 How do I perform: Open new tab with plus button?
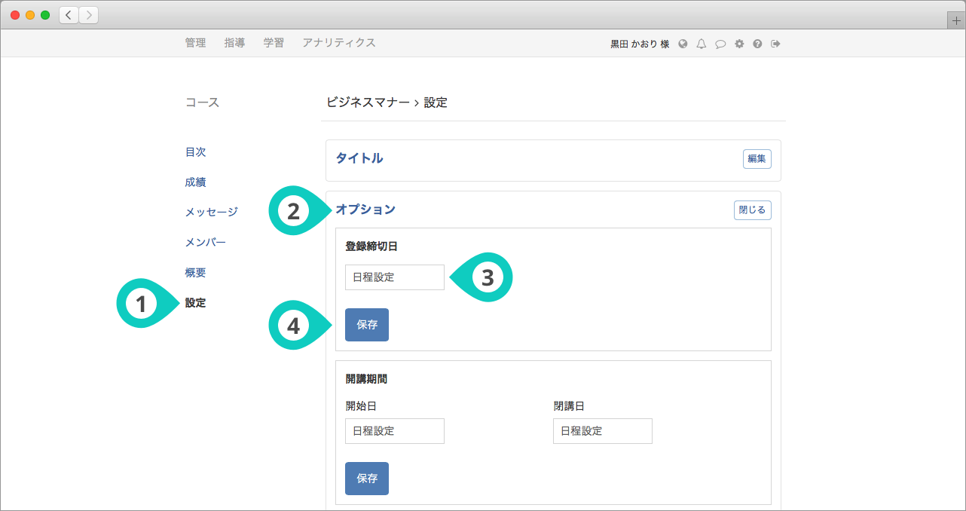point(956,21)
